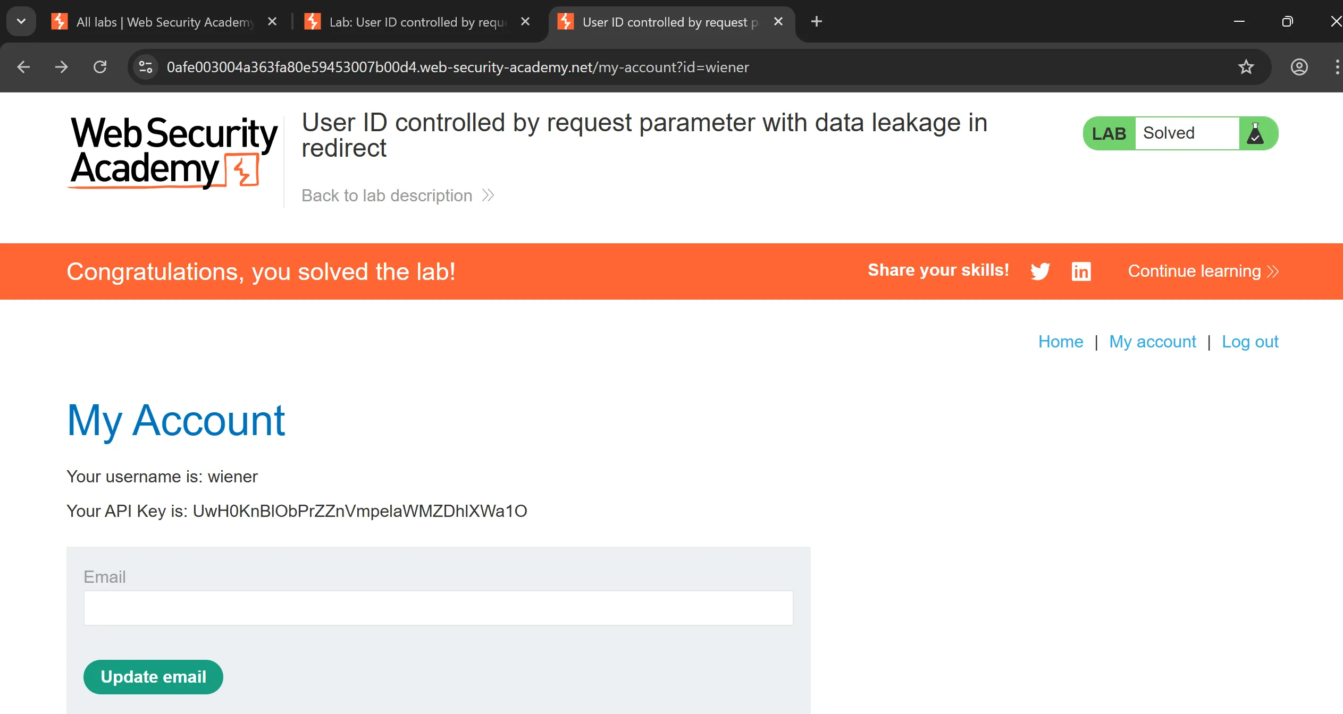Reload the page
This screenshot has width=1343, height=714.
(100, 67)
